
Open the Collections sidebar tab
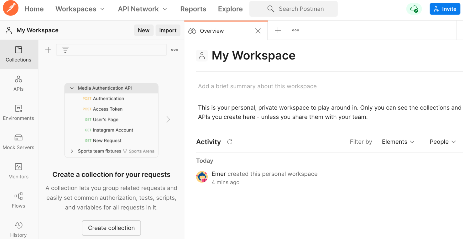(19, 54)
